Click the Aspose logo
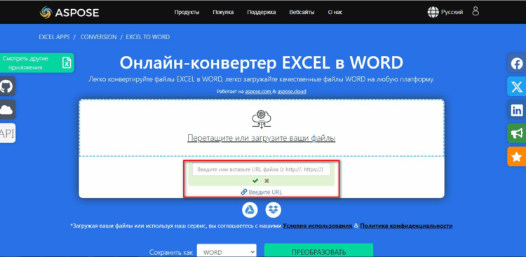Viewport: 526px width, 257px height. tap(69, 13)
